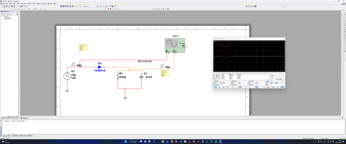The height and width of the screenshot is (144, 346).
Task: Click the Print toolbar icon
Action: pyautogui.click(x=12, y=6)
